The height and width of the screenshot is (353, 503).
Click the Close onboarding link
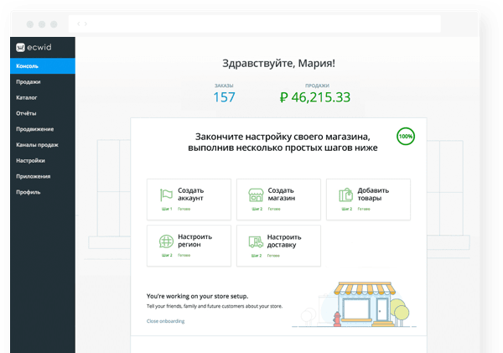click(x=165, y=321)
